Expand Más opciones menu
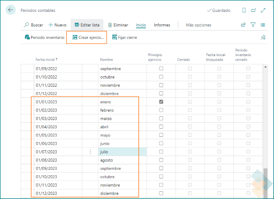Screen dimensions: 274x199 pos(198,25)
